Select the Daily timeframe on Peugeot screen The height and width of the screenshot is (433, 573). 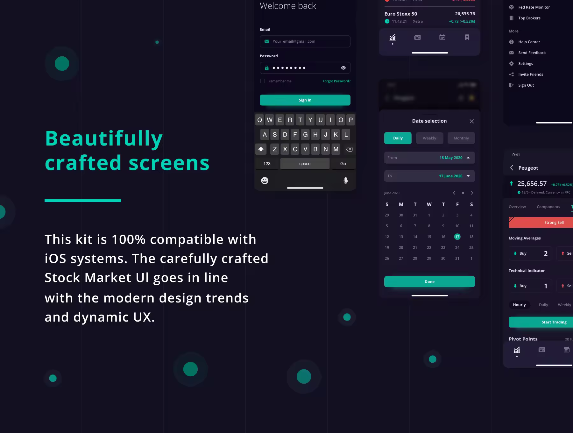pyautogui.click(x=543, y=305)
